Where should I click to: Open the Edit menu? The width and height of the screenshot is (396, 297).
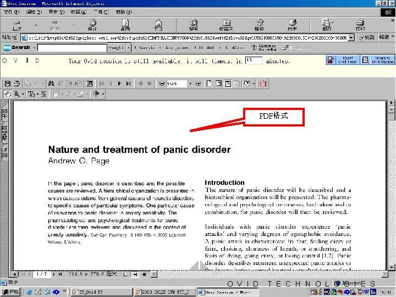[34, 12]
